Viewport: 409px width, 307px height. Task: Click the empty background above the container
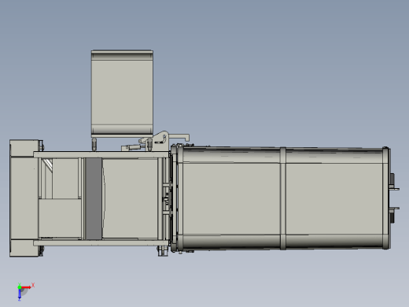[289, 79]
